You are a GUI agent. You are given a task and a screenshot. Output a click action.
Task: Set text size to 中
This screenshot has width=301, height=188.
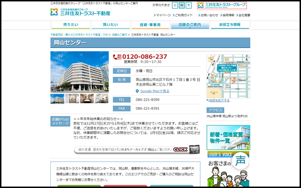click(182, 5)
